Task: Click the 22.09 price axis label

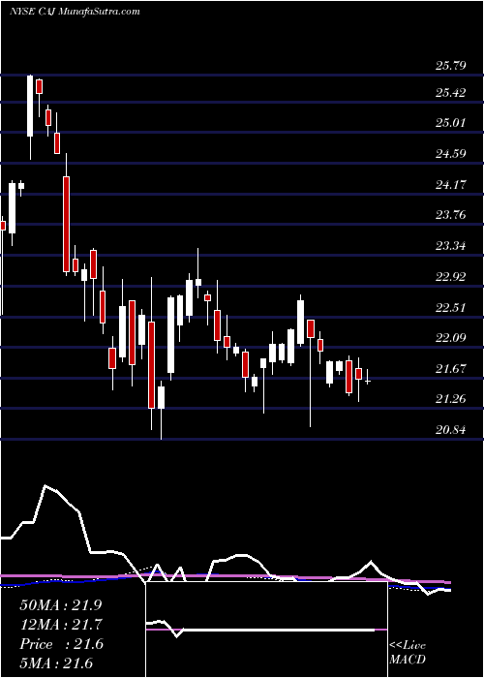Action: (x=451, y=337)
